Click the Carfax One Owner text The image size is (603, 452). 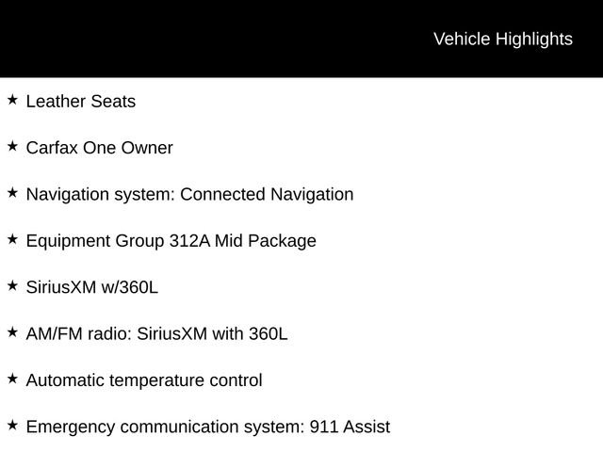[99, 148]
